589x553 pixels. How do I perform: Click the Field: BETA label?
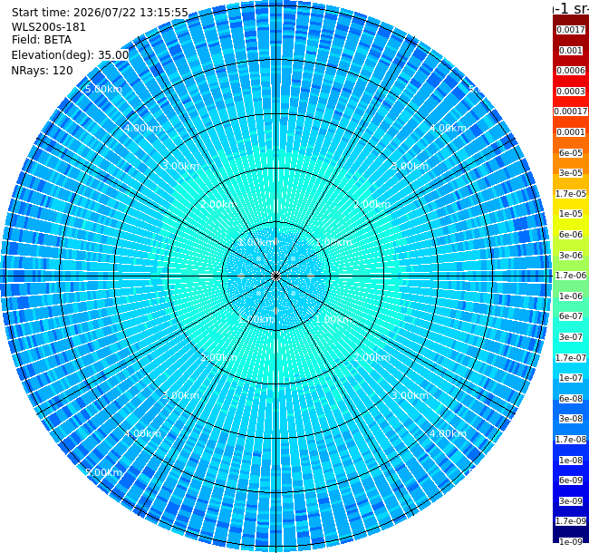pos(42,40)
